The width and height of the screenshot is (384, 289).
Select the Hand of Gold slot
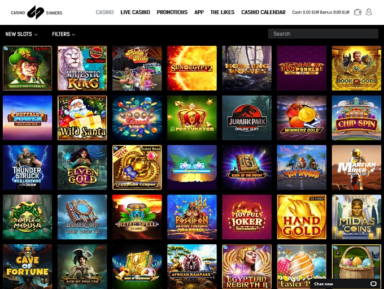302,217
